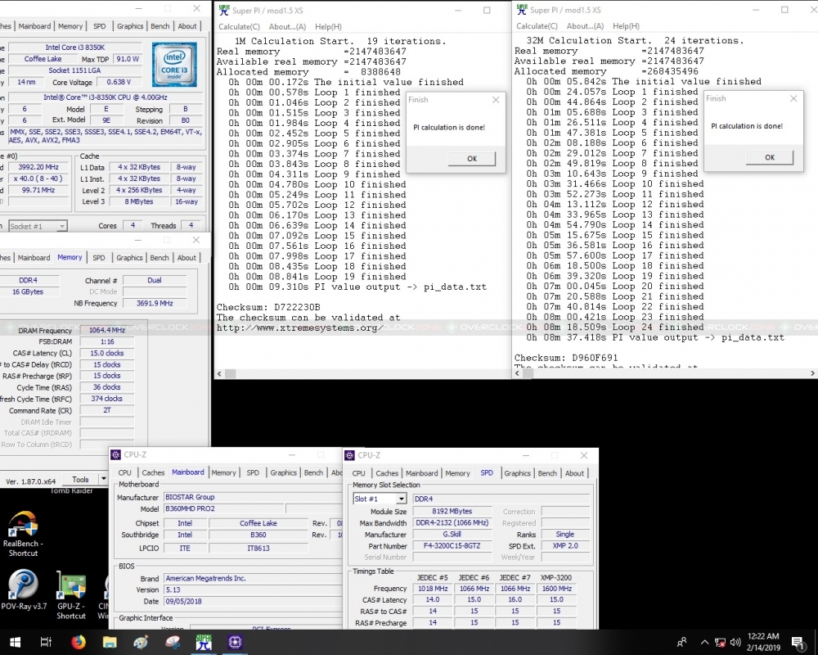Open the Socket #1 processor selection dropdown
This screenshot has height=655, width=818.
62,226
